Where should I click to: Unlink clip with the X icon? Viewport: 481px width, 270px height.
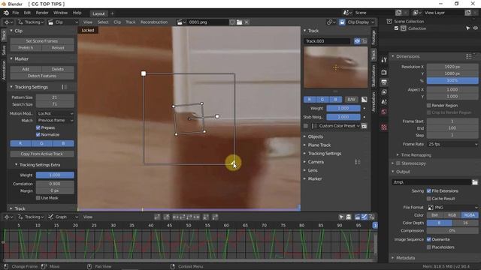point(247,22)
